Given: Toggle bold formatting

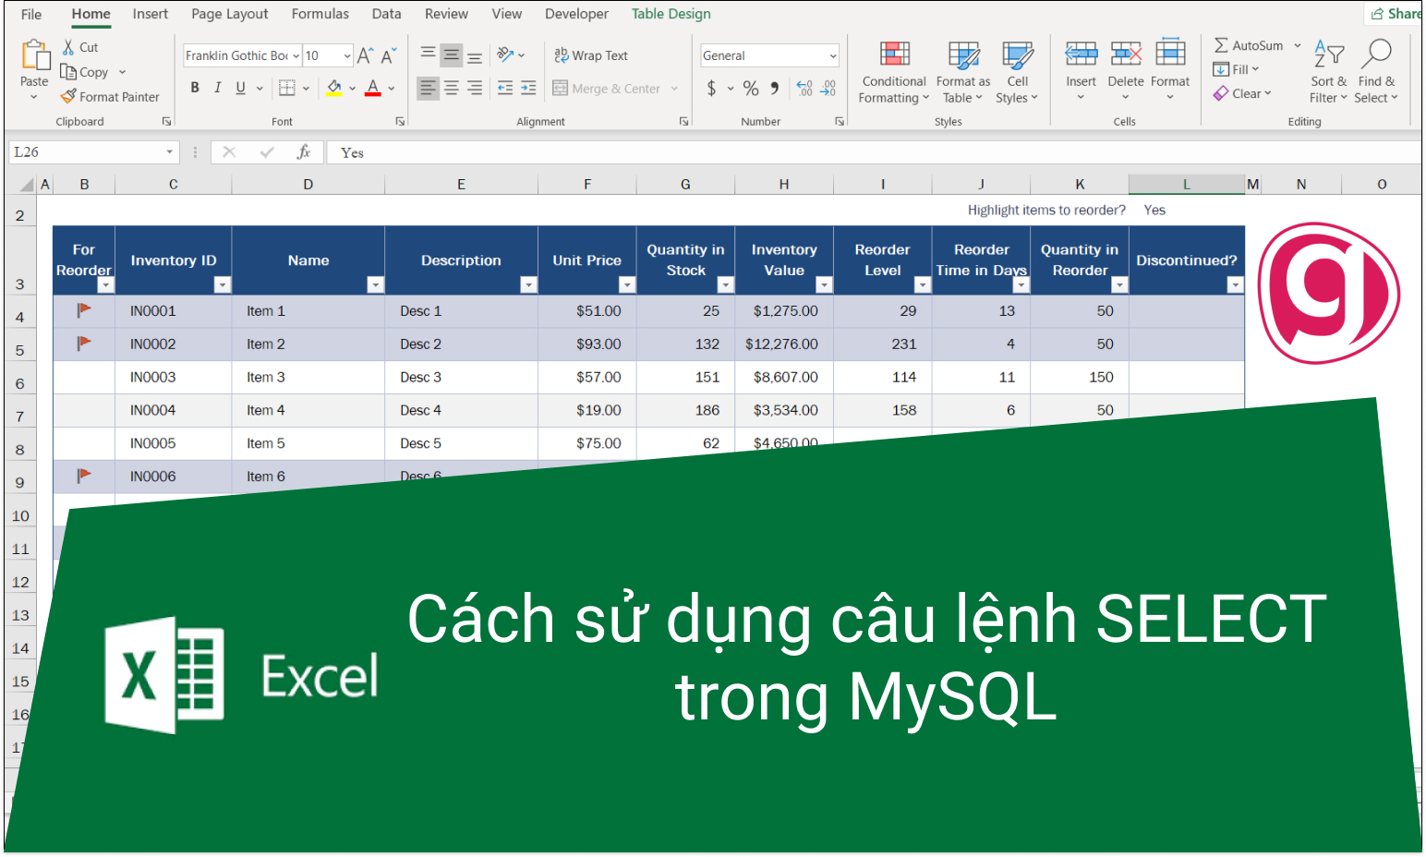Looking at the screenshot, I should point(195,88).
